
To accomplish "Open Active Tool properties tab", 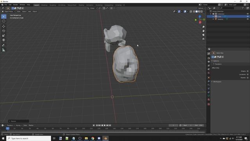I will (x=209, y=54).
